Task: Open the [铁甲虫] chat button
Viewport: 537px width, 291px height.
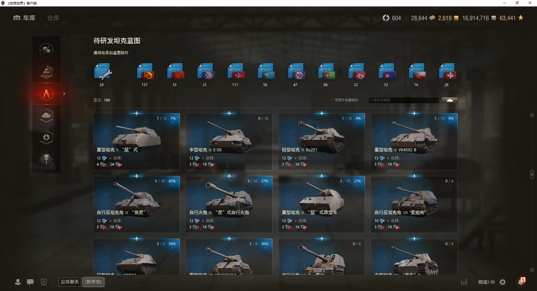Action: pos(93,282)
